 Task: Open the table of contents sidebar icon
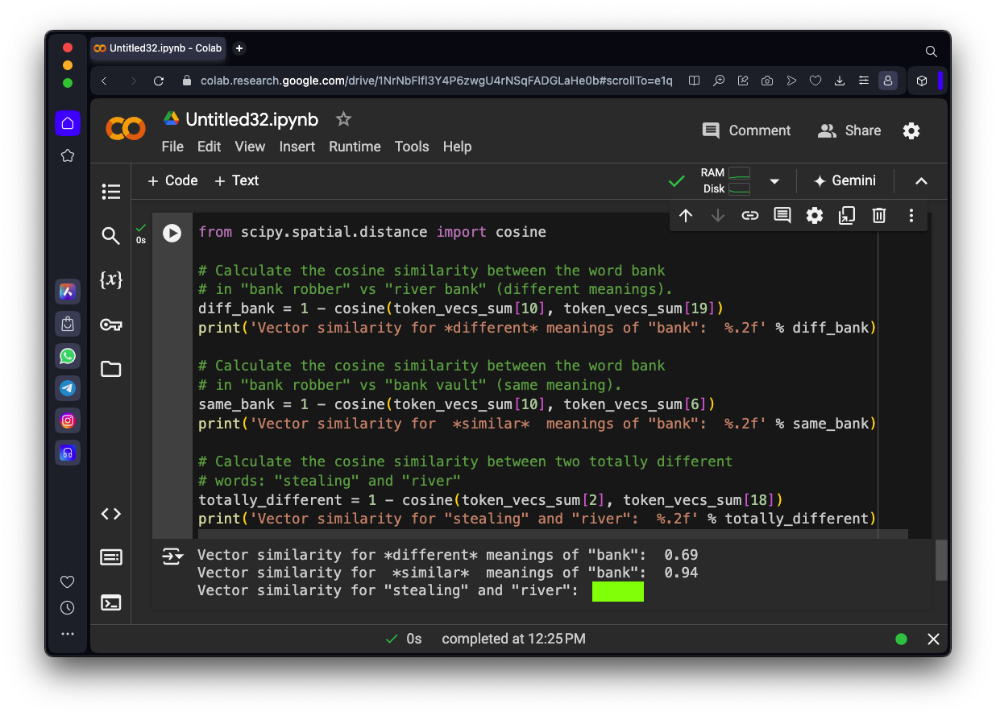coord(111,192)
